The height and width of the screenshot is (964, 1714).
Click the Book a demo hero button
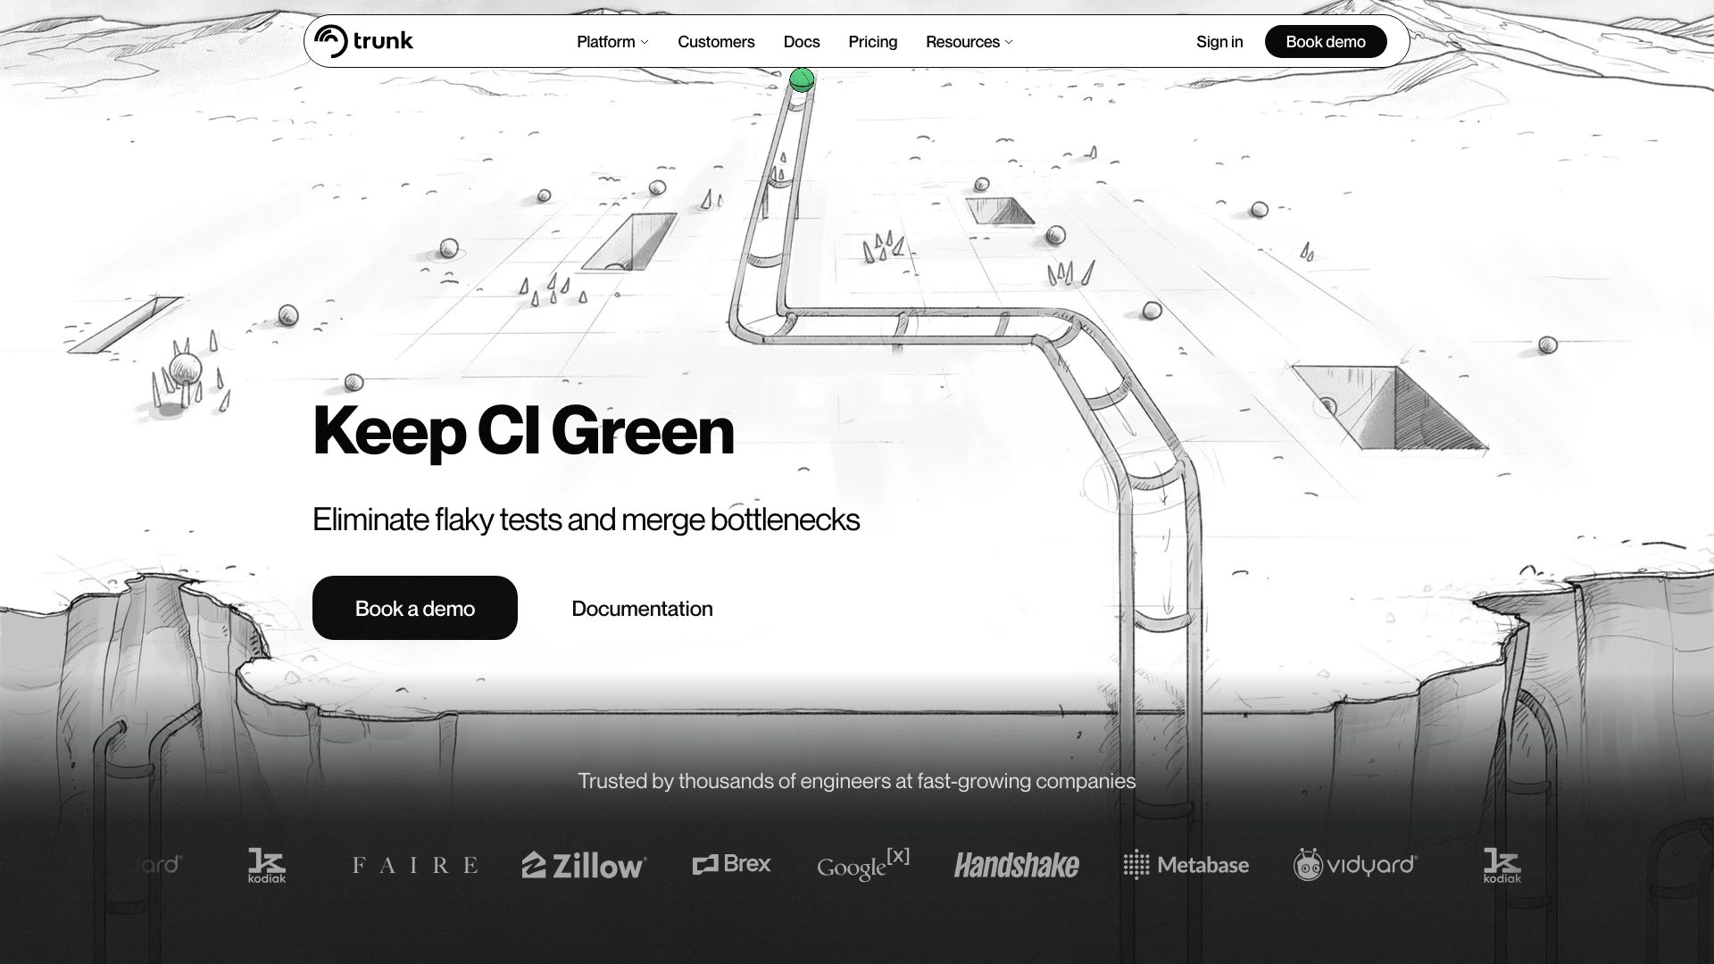413,608
